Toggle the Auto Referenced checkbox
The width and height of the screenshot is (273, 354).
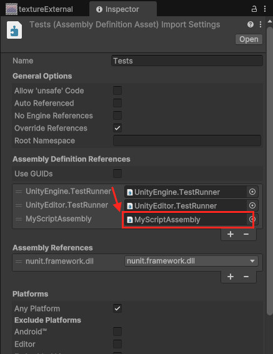[117, 103]
